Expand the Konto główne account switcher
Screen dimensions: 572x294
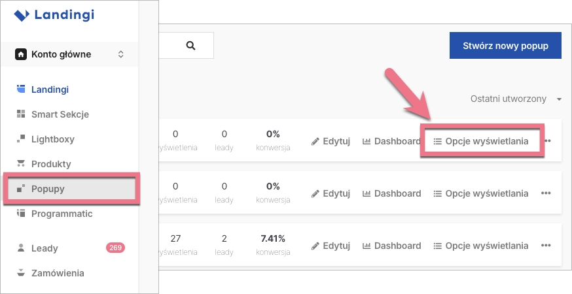pyautogui.click(x=120, y=55)
